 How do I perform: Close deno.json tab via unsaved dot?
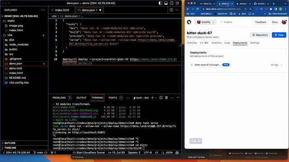coord(100,10)
